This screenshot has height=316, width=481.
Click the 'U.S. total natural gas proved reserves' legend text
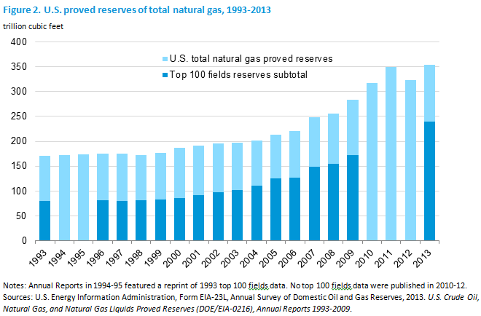coord(251,58)
